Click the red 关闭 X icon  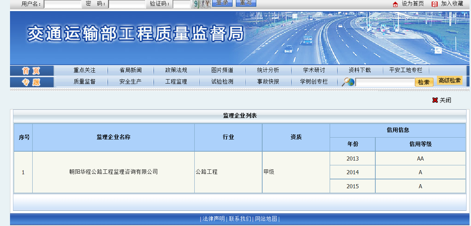pos(435,100)
